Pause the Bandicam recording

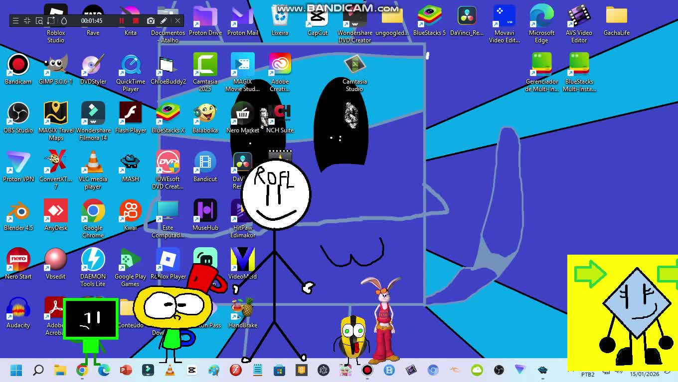coord(121,20)
